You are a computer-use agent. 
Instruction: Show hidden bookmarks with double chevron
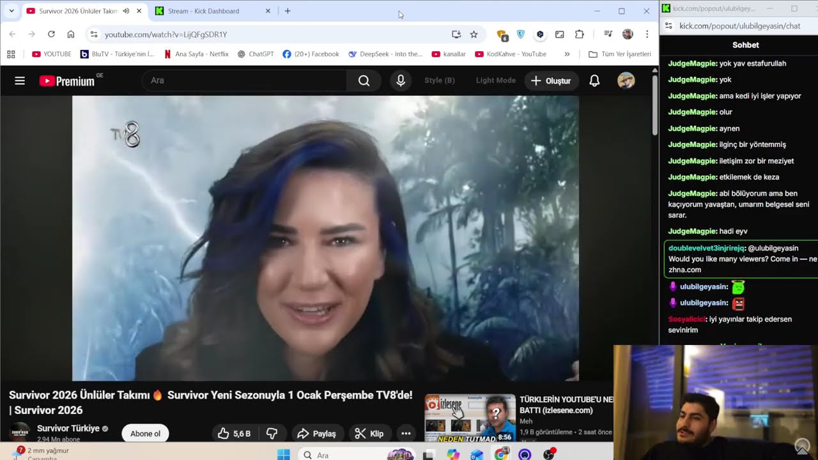567,54
